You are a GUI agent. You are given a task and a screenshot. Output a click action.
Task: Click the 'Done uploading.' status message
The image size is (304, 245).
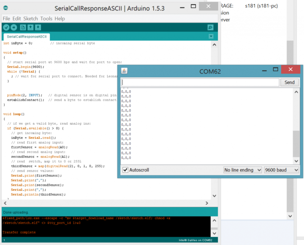pyautogui.click(x=16, y=212)
